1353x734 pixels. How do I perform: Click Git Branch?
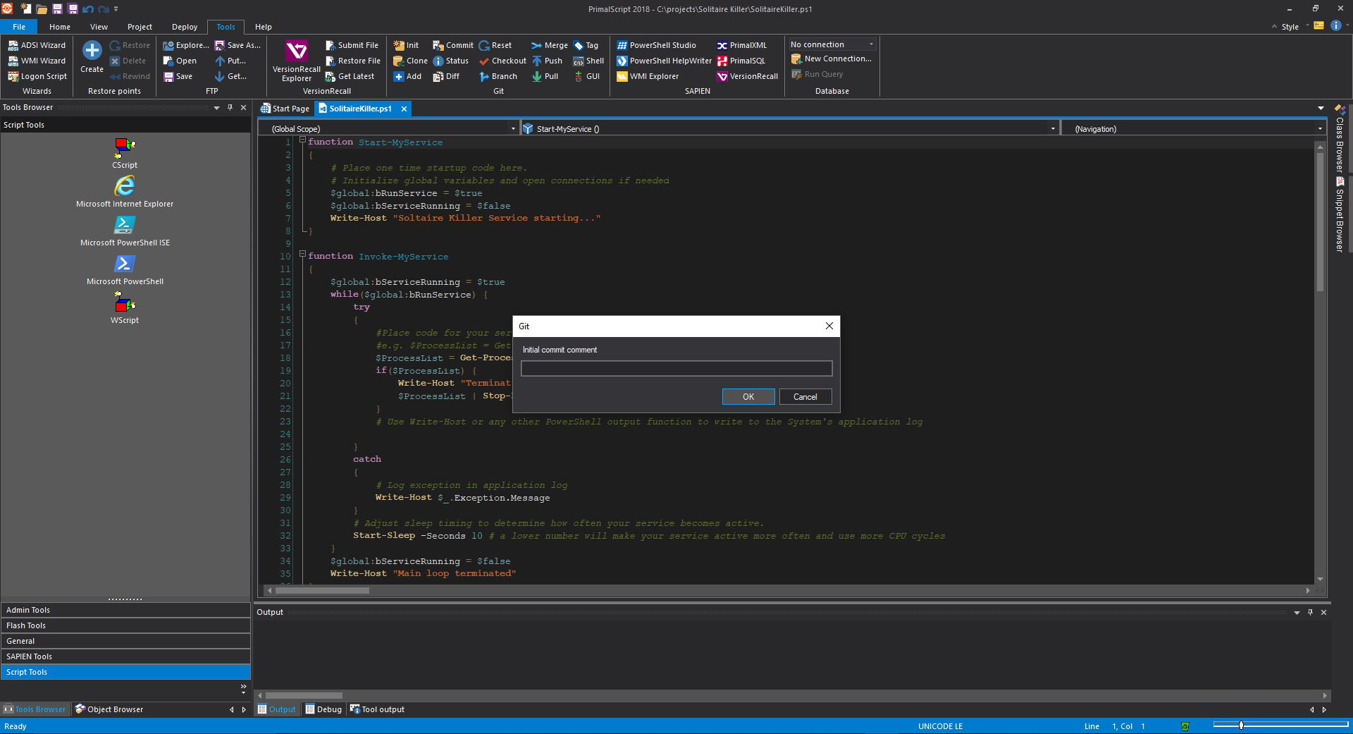[x=498, y=76]
